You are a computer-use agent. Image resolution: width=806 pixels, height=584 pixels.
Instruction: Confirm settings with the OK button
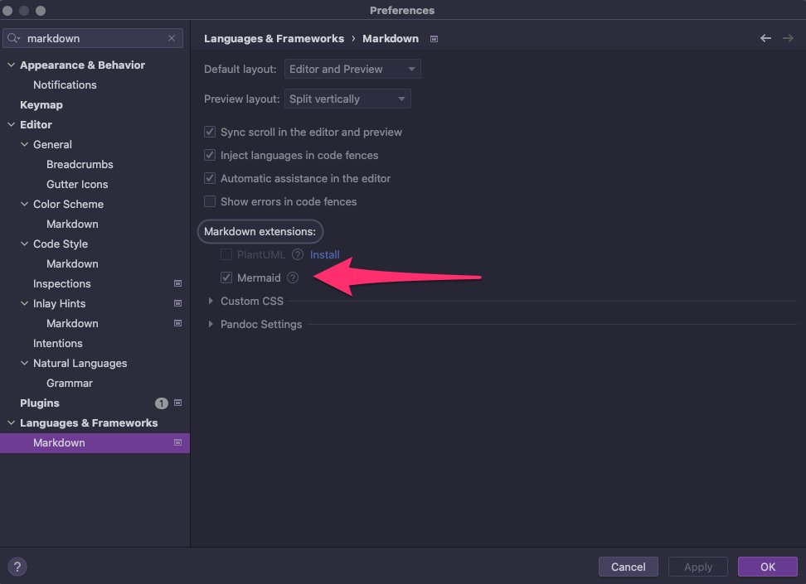(768, 567)
